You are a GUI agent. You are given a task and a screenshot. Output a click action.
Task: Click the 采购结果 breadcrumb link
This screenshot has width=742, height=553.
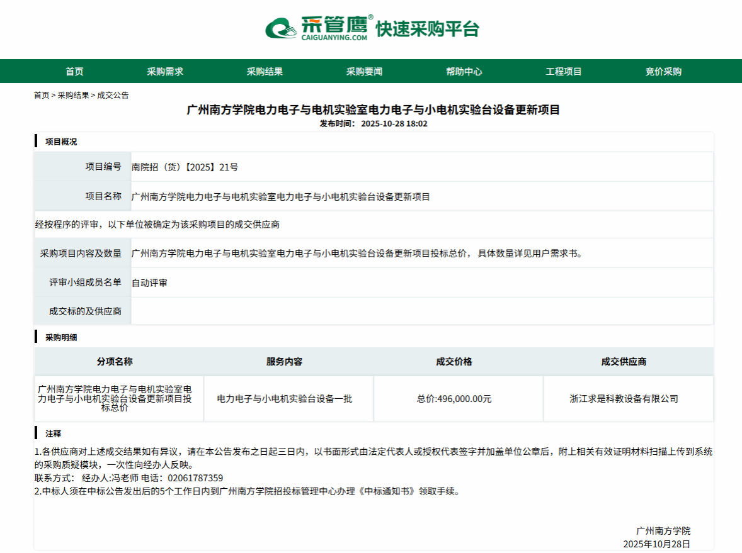[73, 95]
